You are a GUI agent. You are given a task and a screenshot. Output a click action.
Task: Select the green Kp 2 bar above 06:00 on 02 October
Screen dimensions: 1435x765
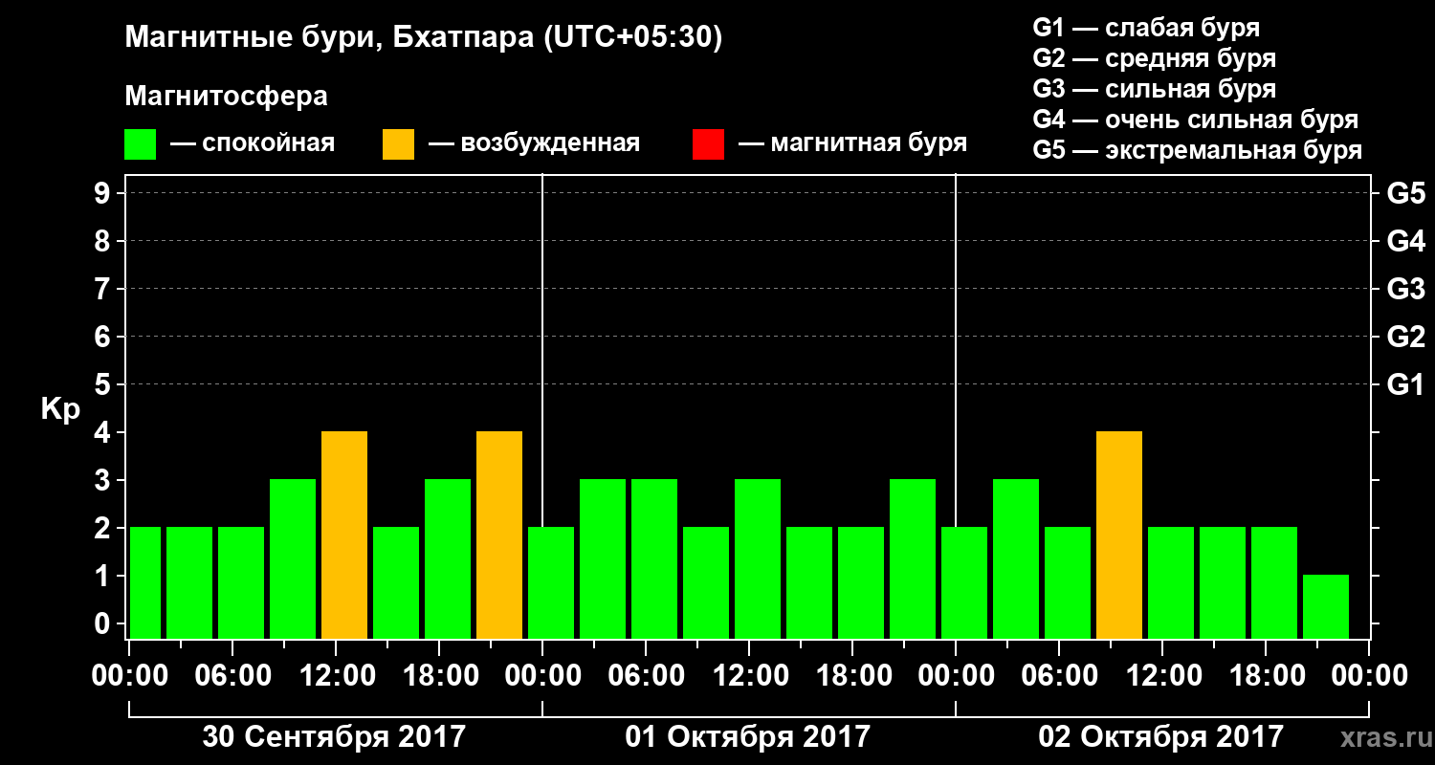point(1068,583)
